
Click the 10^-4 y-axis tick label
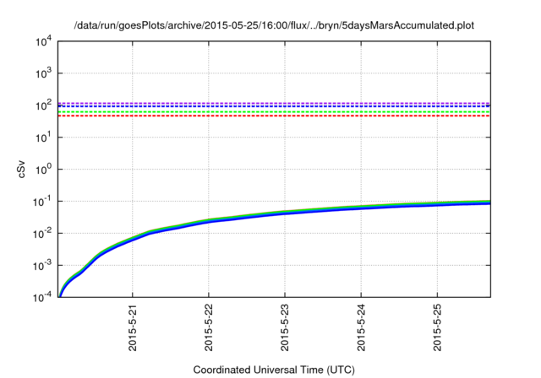pyautogui.click(x=42, y=297)
